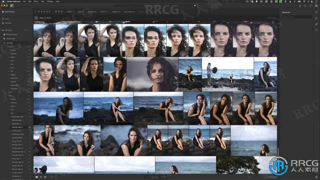320x180 pixels.
Task: Select the large blurred-background close-up portrait
Action: tap(152, 74)
